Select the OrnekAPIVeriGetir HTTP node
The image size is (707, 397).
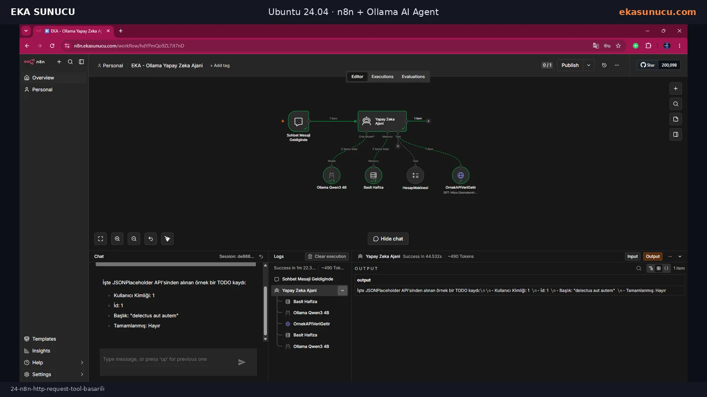click(460, 175)
